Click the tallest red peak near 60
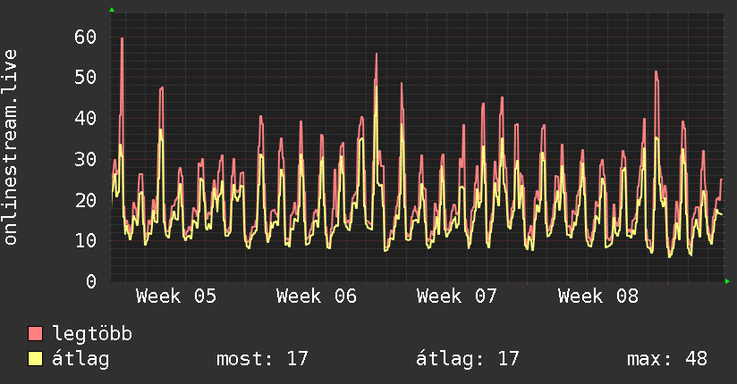The width and height of the screenshot is (737, 384). pyautogui.click(x=122, y=40)
